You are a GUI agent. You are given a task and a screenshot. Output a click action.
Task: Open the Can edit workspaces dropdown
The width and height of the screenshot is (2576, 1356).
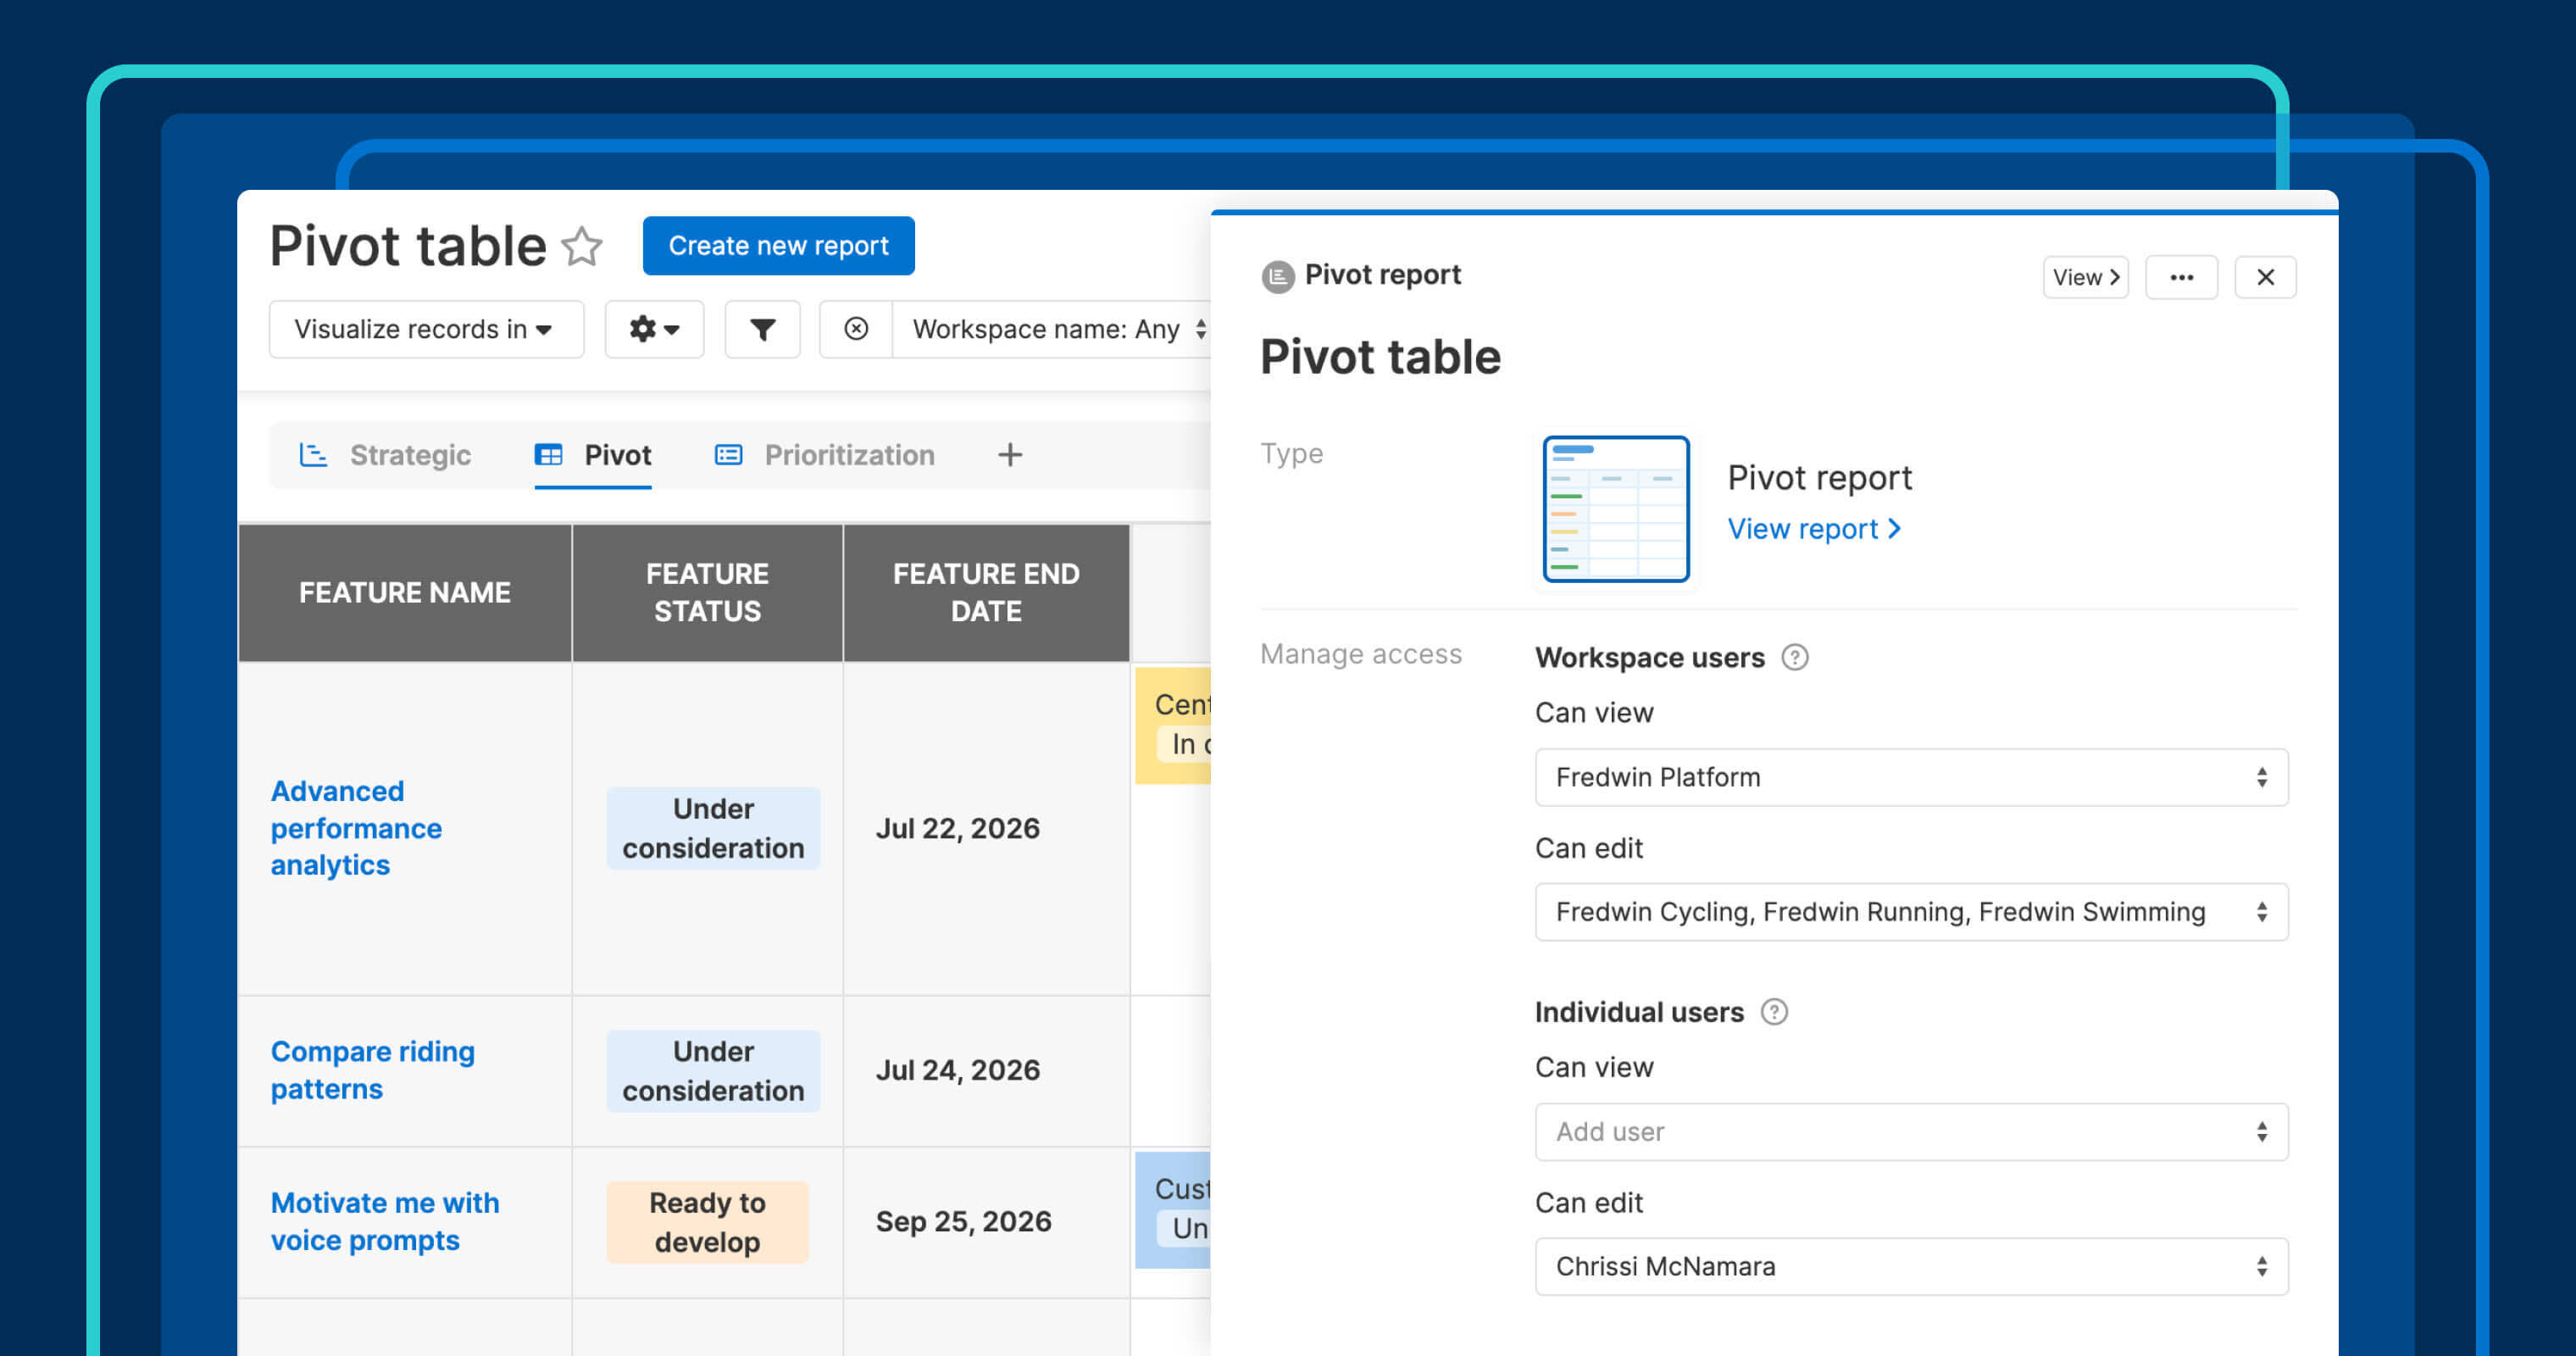coord(1911,912)
